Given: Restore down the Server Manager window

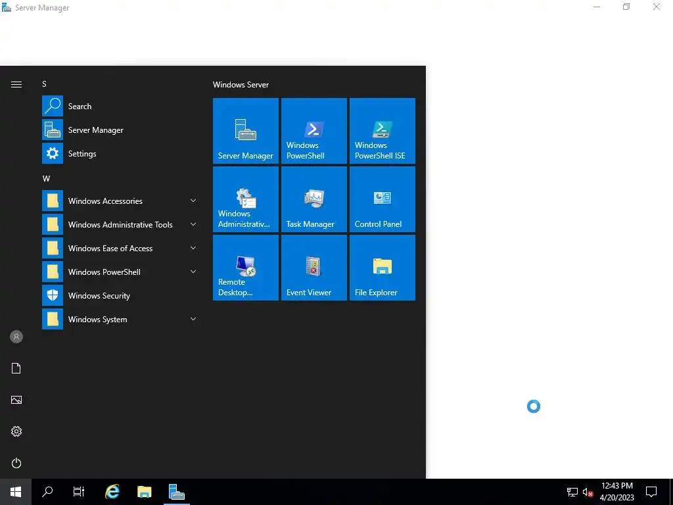Looking at the screenshot, I should click(626, 7).
